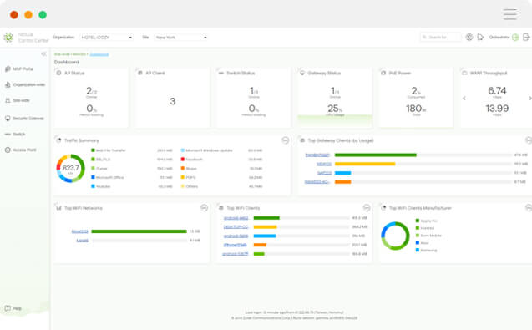Collapse the Top WiFi Clients widget
This screenshot has width=532, height=330.
367,208
